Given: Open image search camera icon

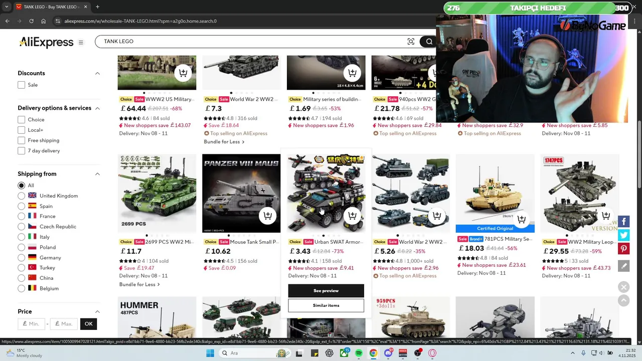Looking at the screenshot, I should 411,42.
